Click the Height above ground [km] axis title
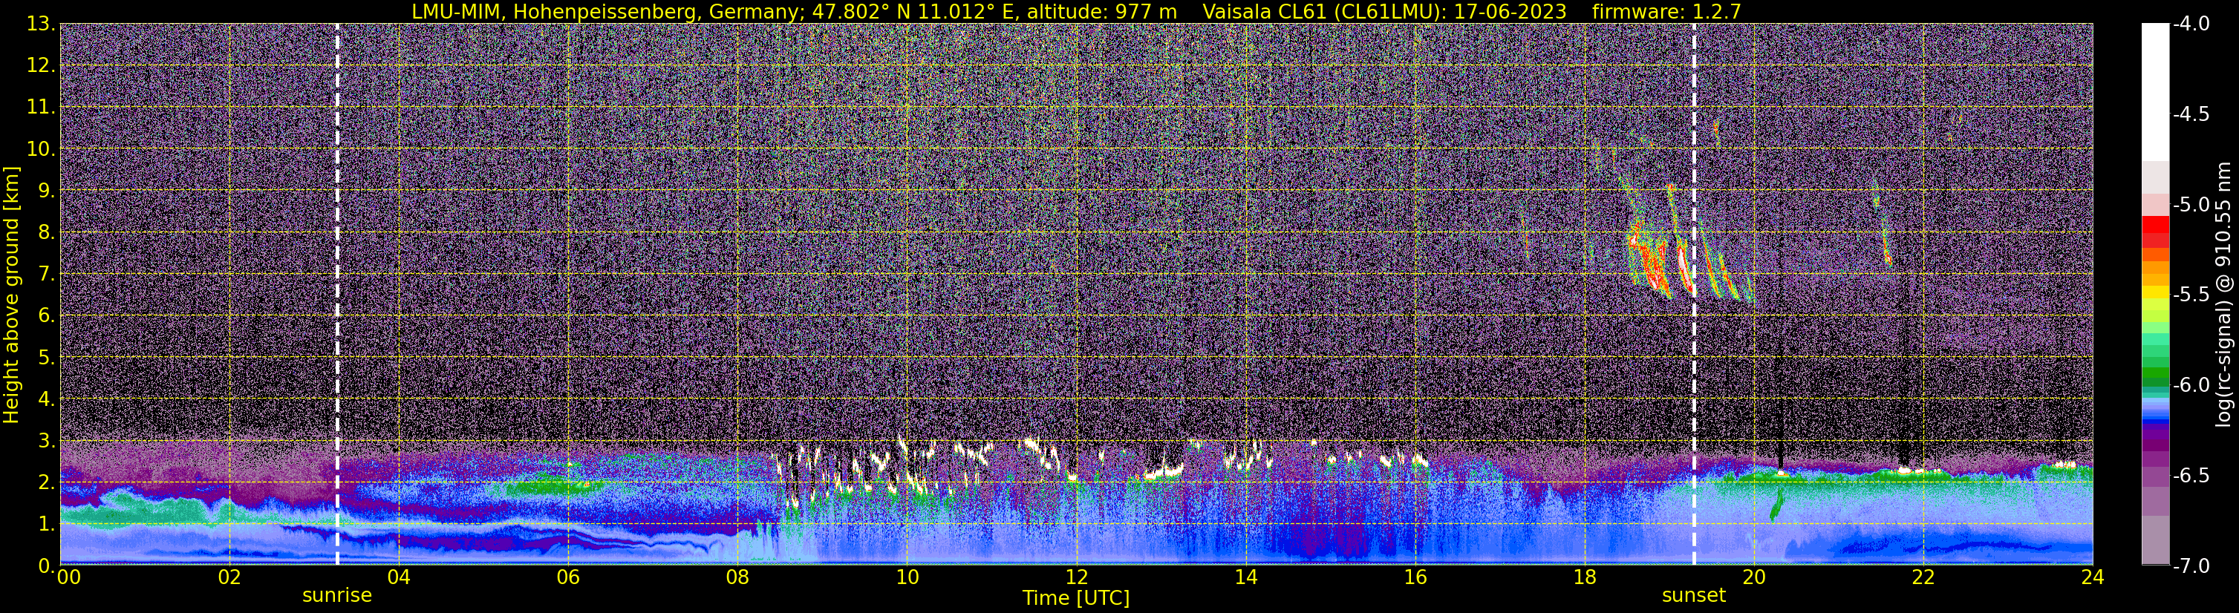Screen dimensions: 2239x613 [11, 295]
